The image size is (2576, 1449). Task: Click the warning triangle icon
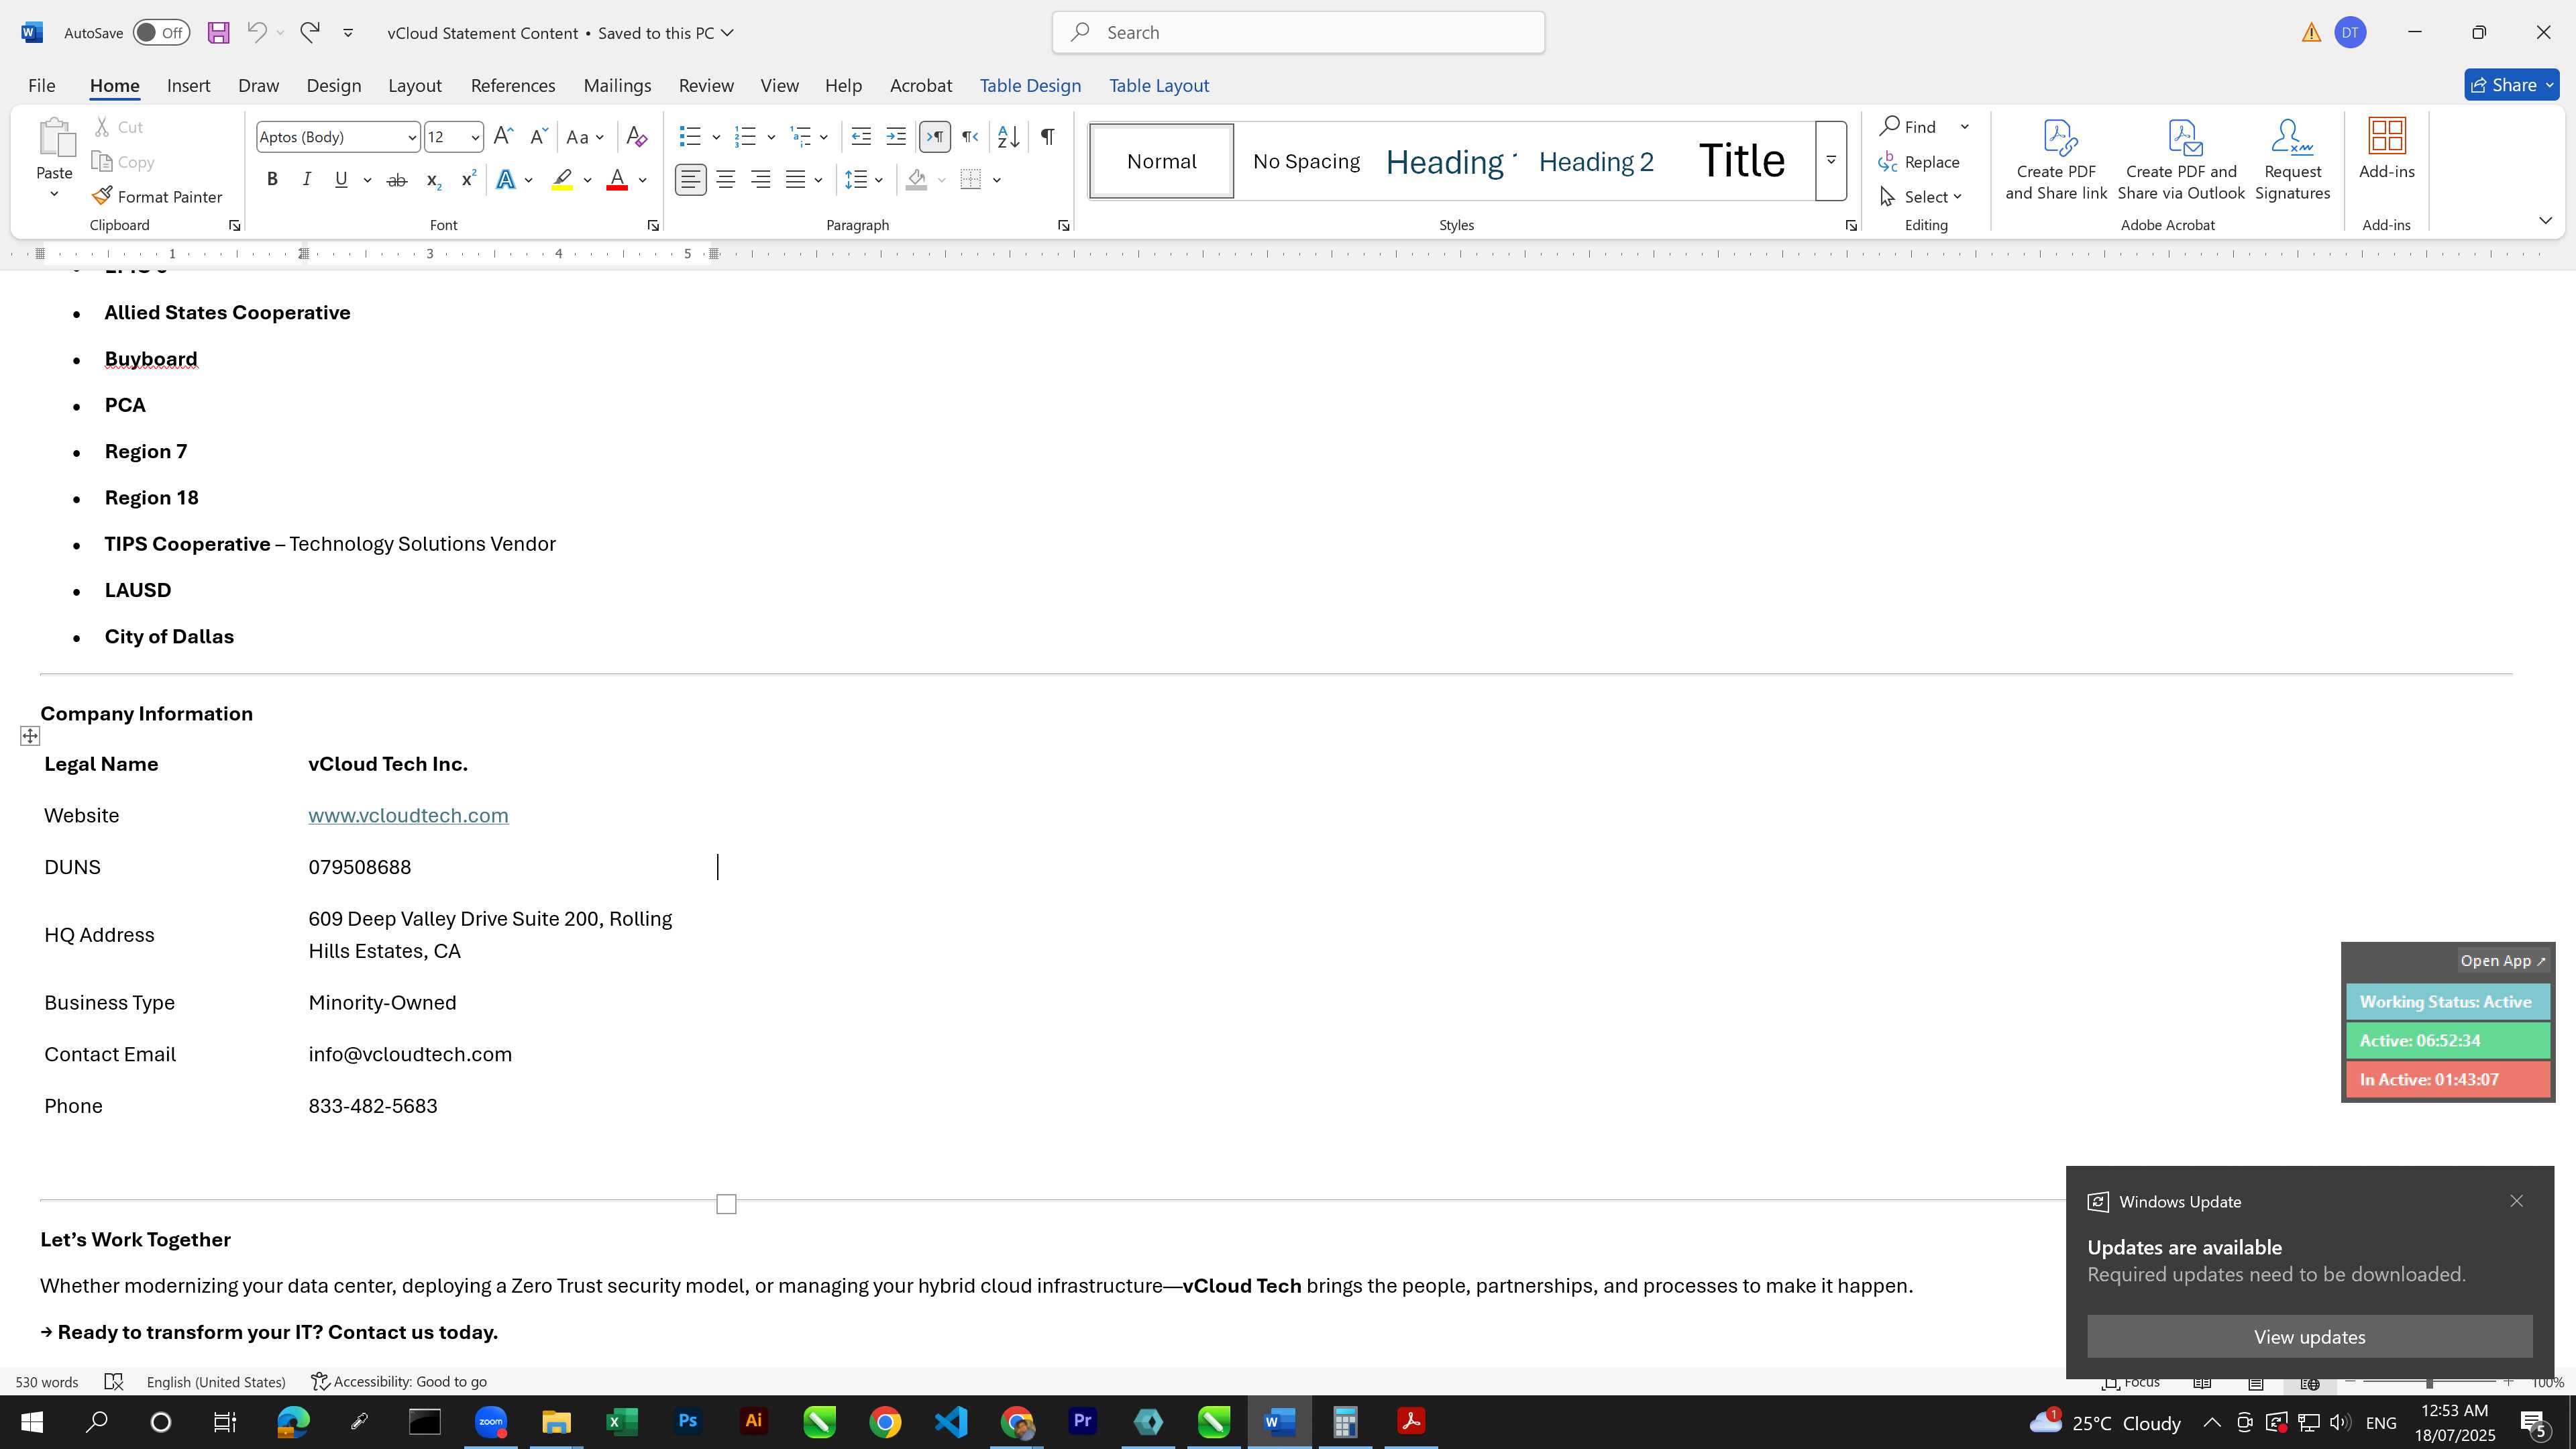click(2311, 33)
